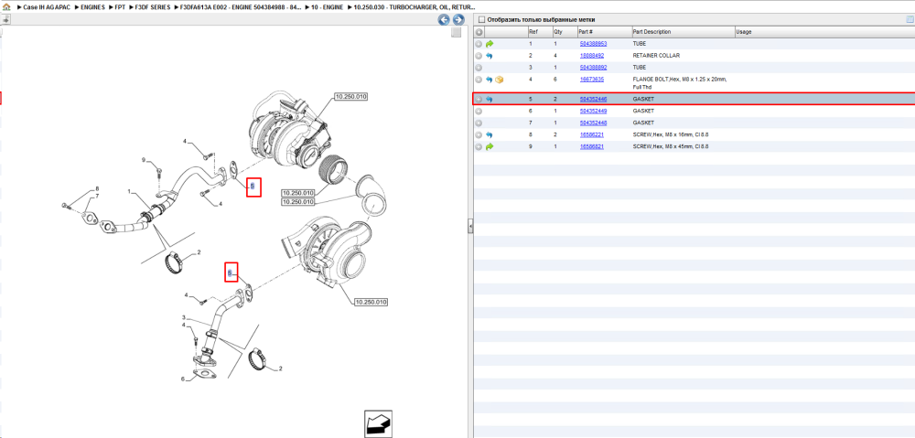Add ref 3 TUBE using its circle icon
915x438 pixels.
coord(479,68)
